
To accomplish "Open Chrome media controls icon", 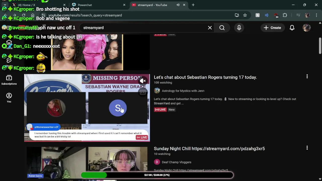I will click(298, 15).
